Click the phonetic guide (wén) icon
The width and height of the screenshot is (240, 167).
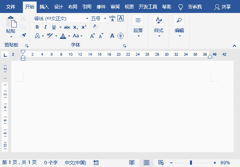click(112, 18)
